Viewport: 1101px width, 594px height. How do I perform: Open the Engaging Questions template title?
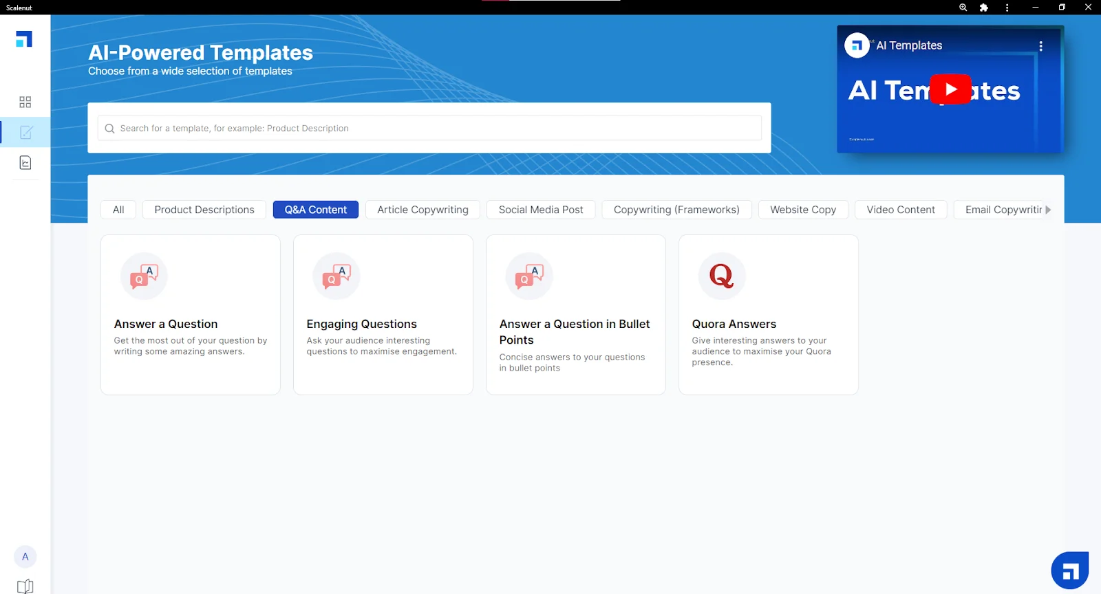pos(362,324)
